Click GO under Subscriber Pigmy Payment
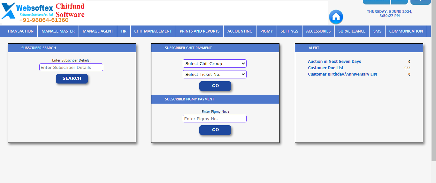 [215, 130]
